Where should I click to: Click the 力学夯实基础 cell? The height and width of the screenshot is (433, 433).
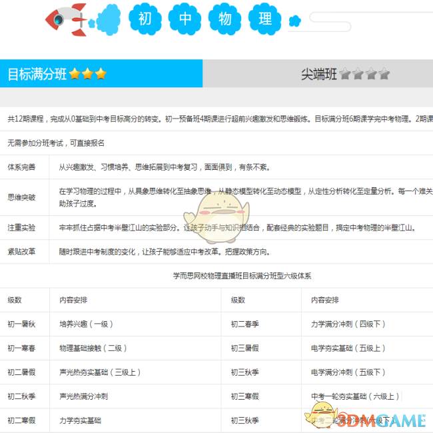point(81,420)
